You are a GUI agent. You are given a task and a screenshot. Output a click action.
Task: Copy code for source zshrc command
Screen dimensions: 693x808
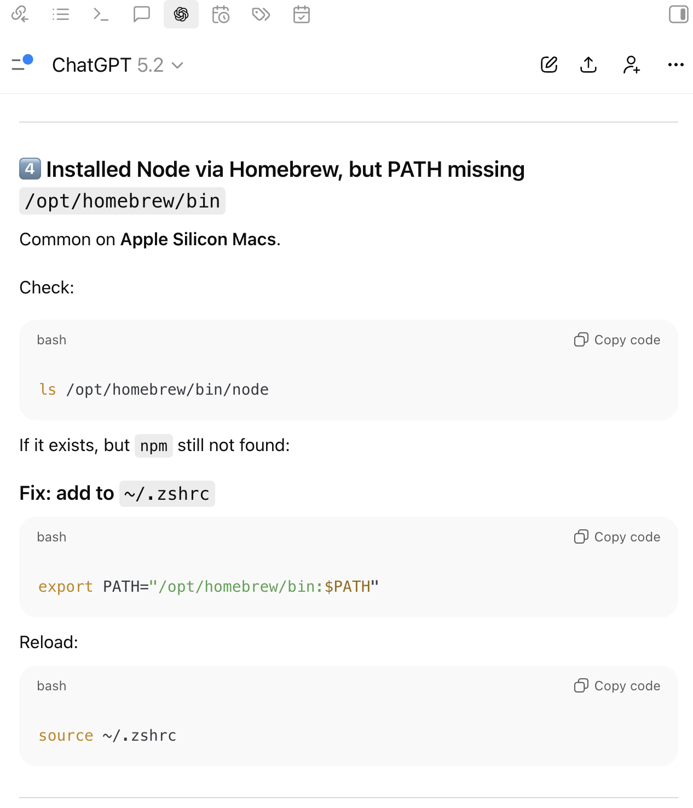tap(617, 686)
